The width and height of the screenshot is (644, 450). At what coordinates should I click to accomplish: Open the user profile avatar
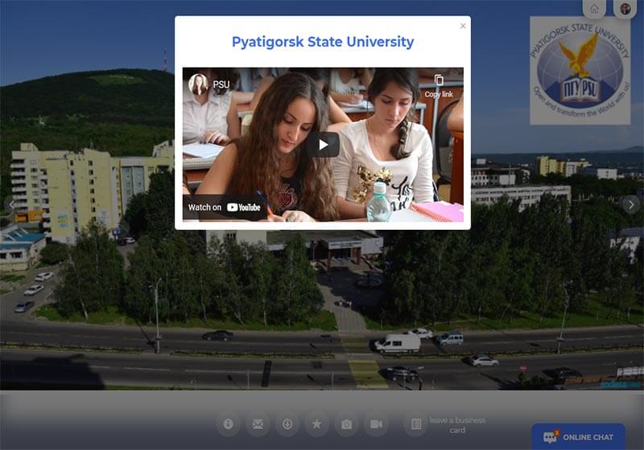[x=625, y=9]
